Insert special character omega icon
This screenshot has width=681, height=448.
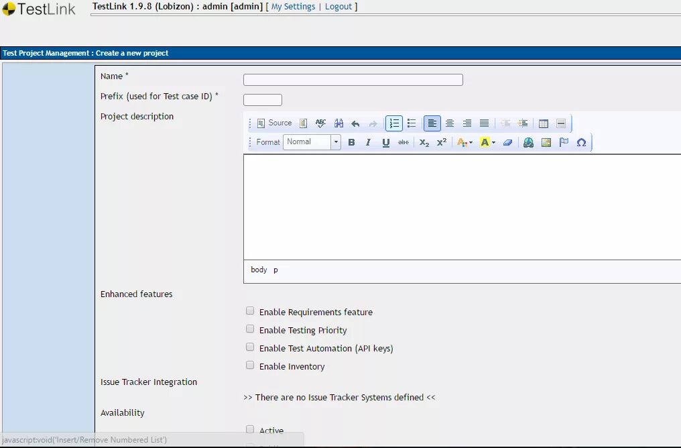[582, 143]
